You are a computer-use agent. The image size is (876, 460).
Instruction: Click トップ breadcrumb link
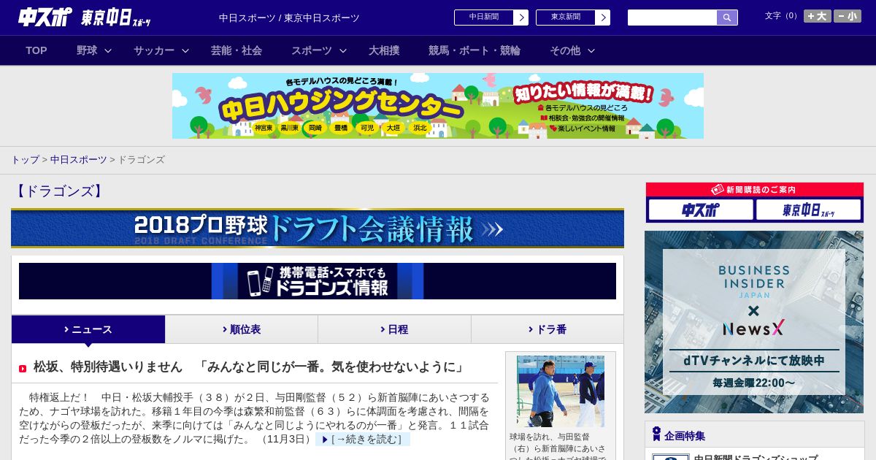(x=25, y=159)
